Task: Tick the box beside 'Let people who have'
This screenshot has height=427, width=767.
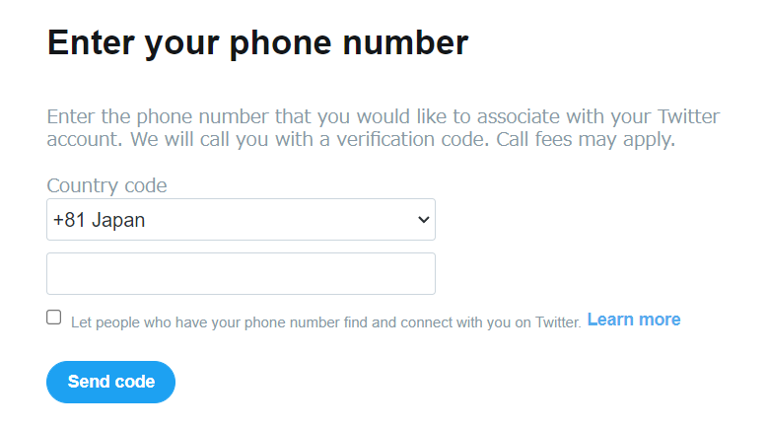Action: (54, 318)
